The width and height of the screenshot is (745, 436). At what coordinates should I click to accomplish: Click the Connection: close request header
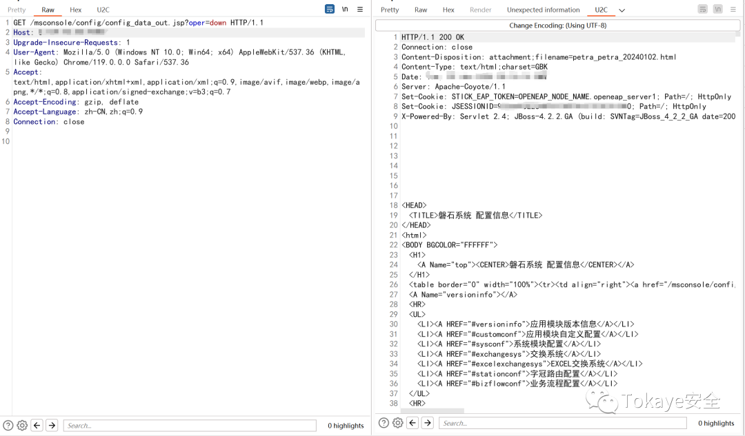(49, 122)
